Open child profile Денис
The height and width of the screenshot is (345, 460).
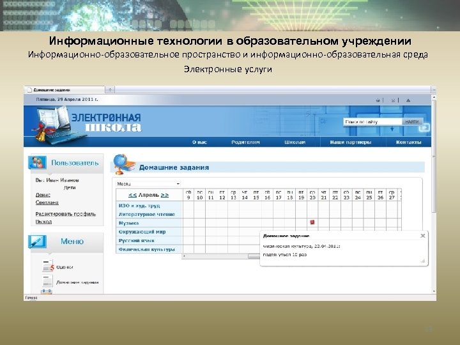pyautogui.click(x=43, y=195)
